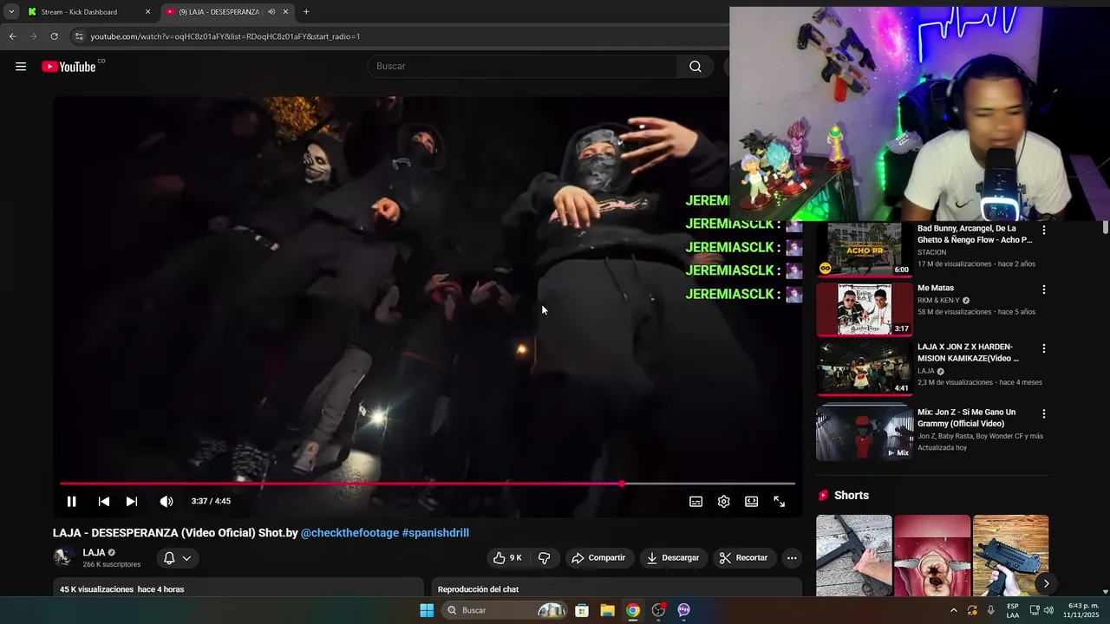Open the Windows Start menu
Screen dimensions: 1110x624
[427, 610]
